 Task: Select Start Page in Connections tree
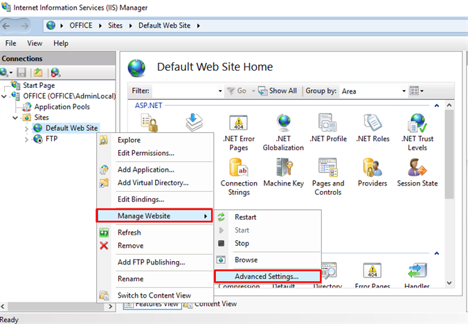(39, 85)
